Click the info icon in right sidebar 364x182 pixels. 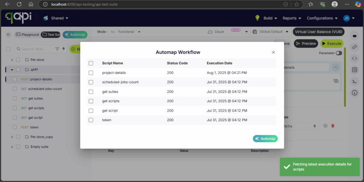[x=354, y=93]
